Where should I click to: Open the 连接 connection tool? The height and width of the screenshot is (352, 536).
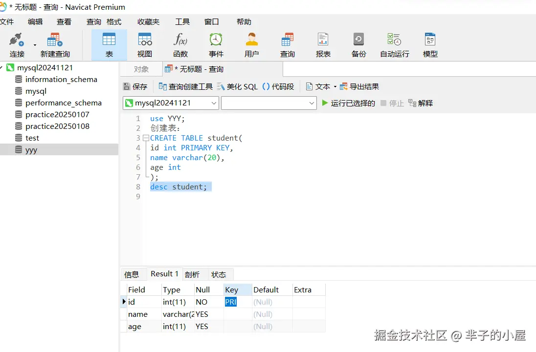tap(17, 45)
